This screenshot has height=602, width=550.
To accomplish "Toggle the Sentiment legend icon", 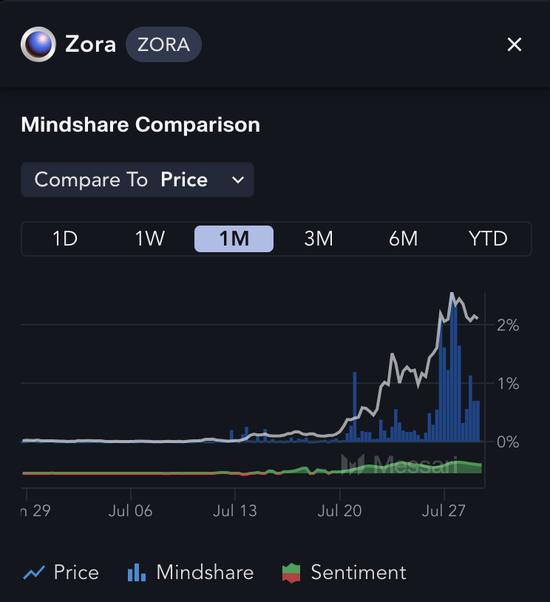I will [291, 573].
